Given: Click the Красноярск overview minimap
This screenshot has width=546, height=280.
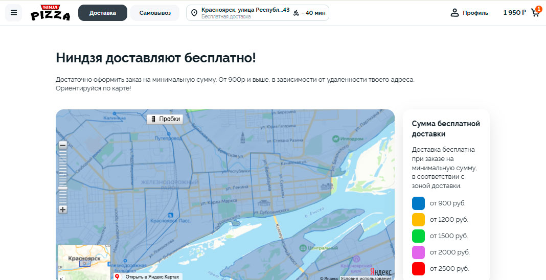Looking at the screenshot, I should pyautogui.click(x=84, y=262).
